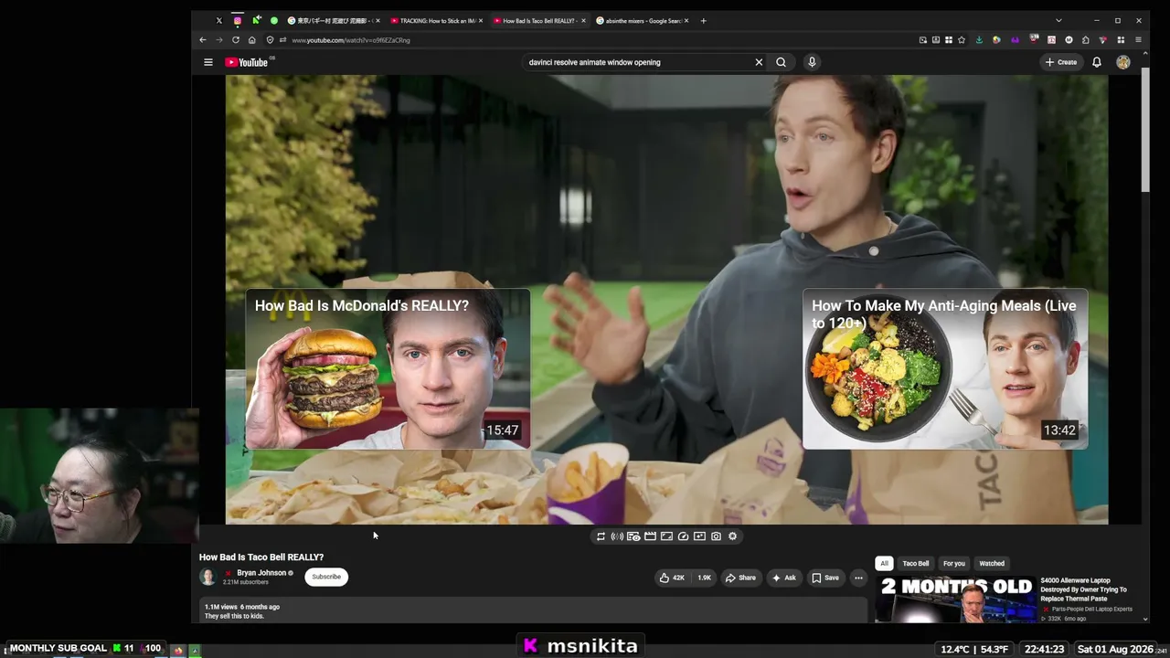Image resolution: width=1170 pixels, height=658 pixels.
Task: Go to the YouTube home logo
Action: (x=247, y=62)
